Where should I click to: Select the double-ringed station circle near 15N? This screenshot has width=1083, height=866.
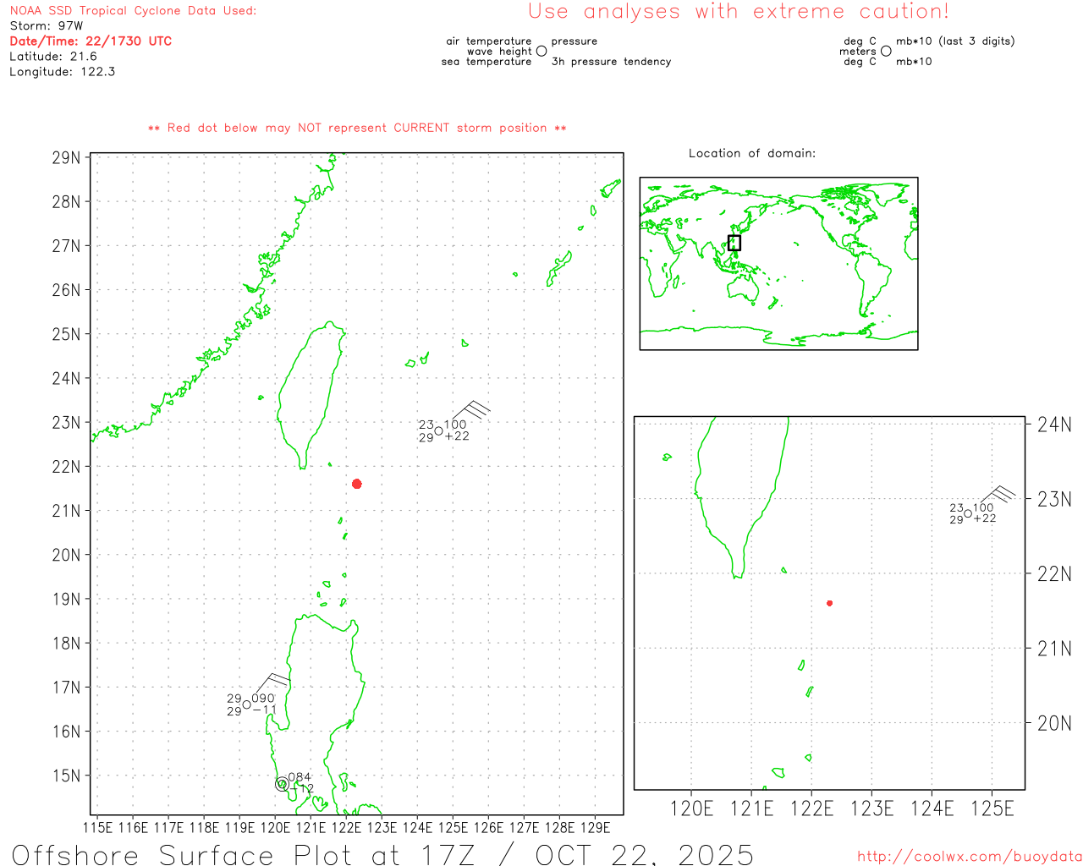[x=282, y=784]
